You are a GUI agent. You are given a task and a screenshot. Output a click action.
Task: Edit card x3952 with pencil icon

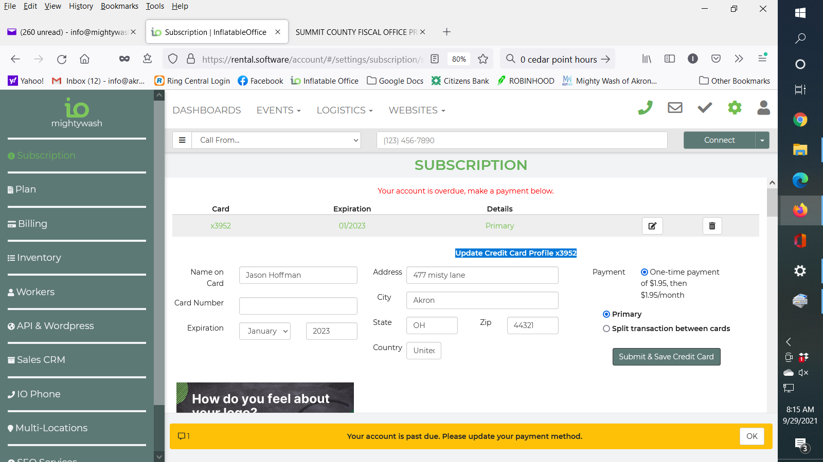pyautogui.click(x=652, y=226)
